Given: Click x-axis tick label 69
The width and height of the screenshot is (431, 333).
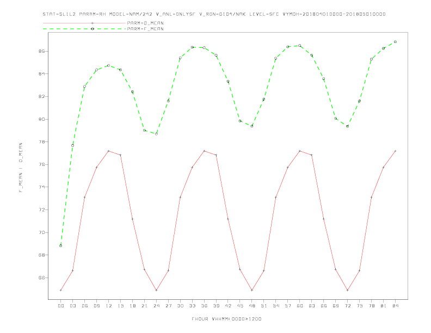Looking at the screenshot, I should [x=336, y=306].
